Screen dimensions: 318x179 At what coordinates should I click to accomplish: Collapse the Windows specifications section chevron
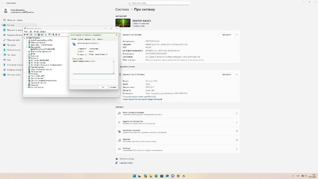pos(237,74)
